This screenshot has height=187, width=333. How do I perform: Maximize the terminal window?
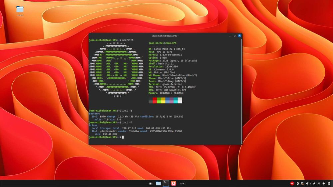[235, 36]
